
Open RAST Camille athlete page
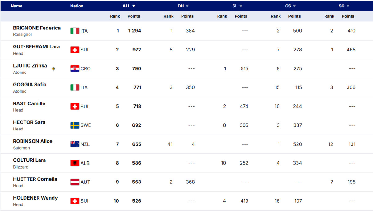(x=29, y=103)
